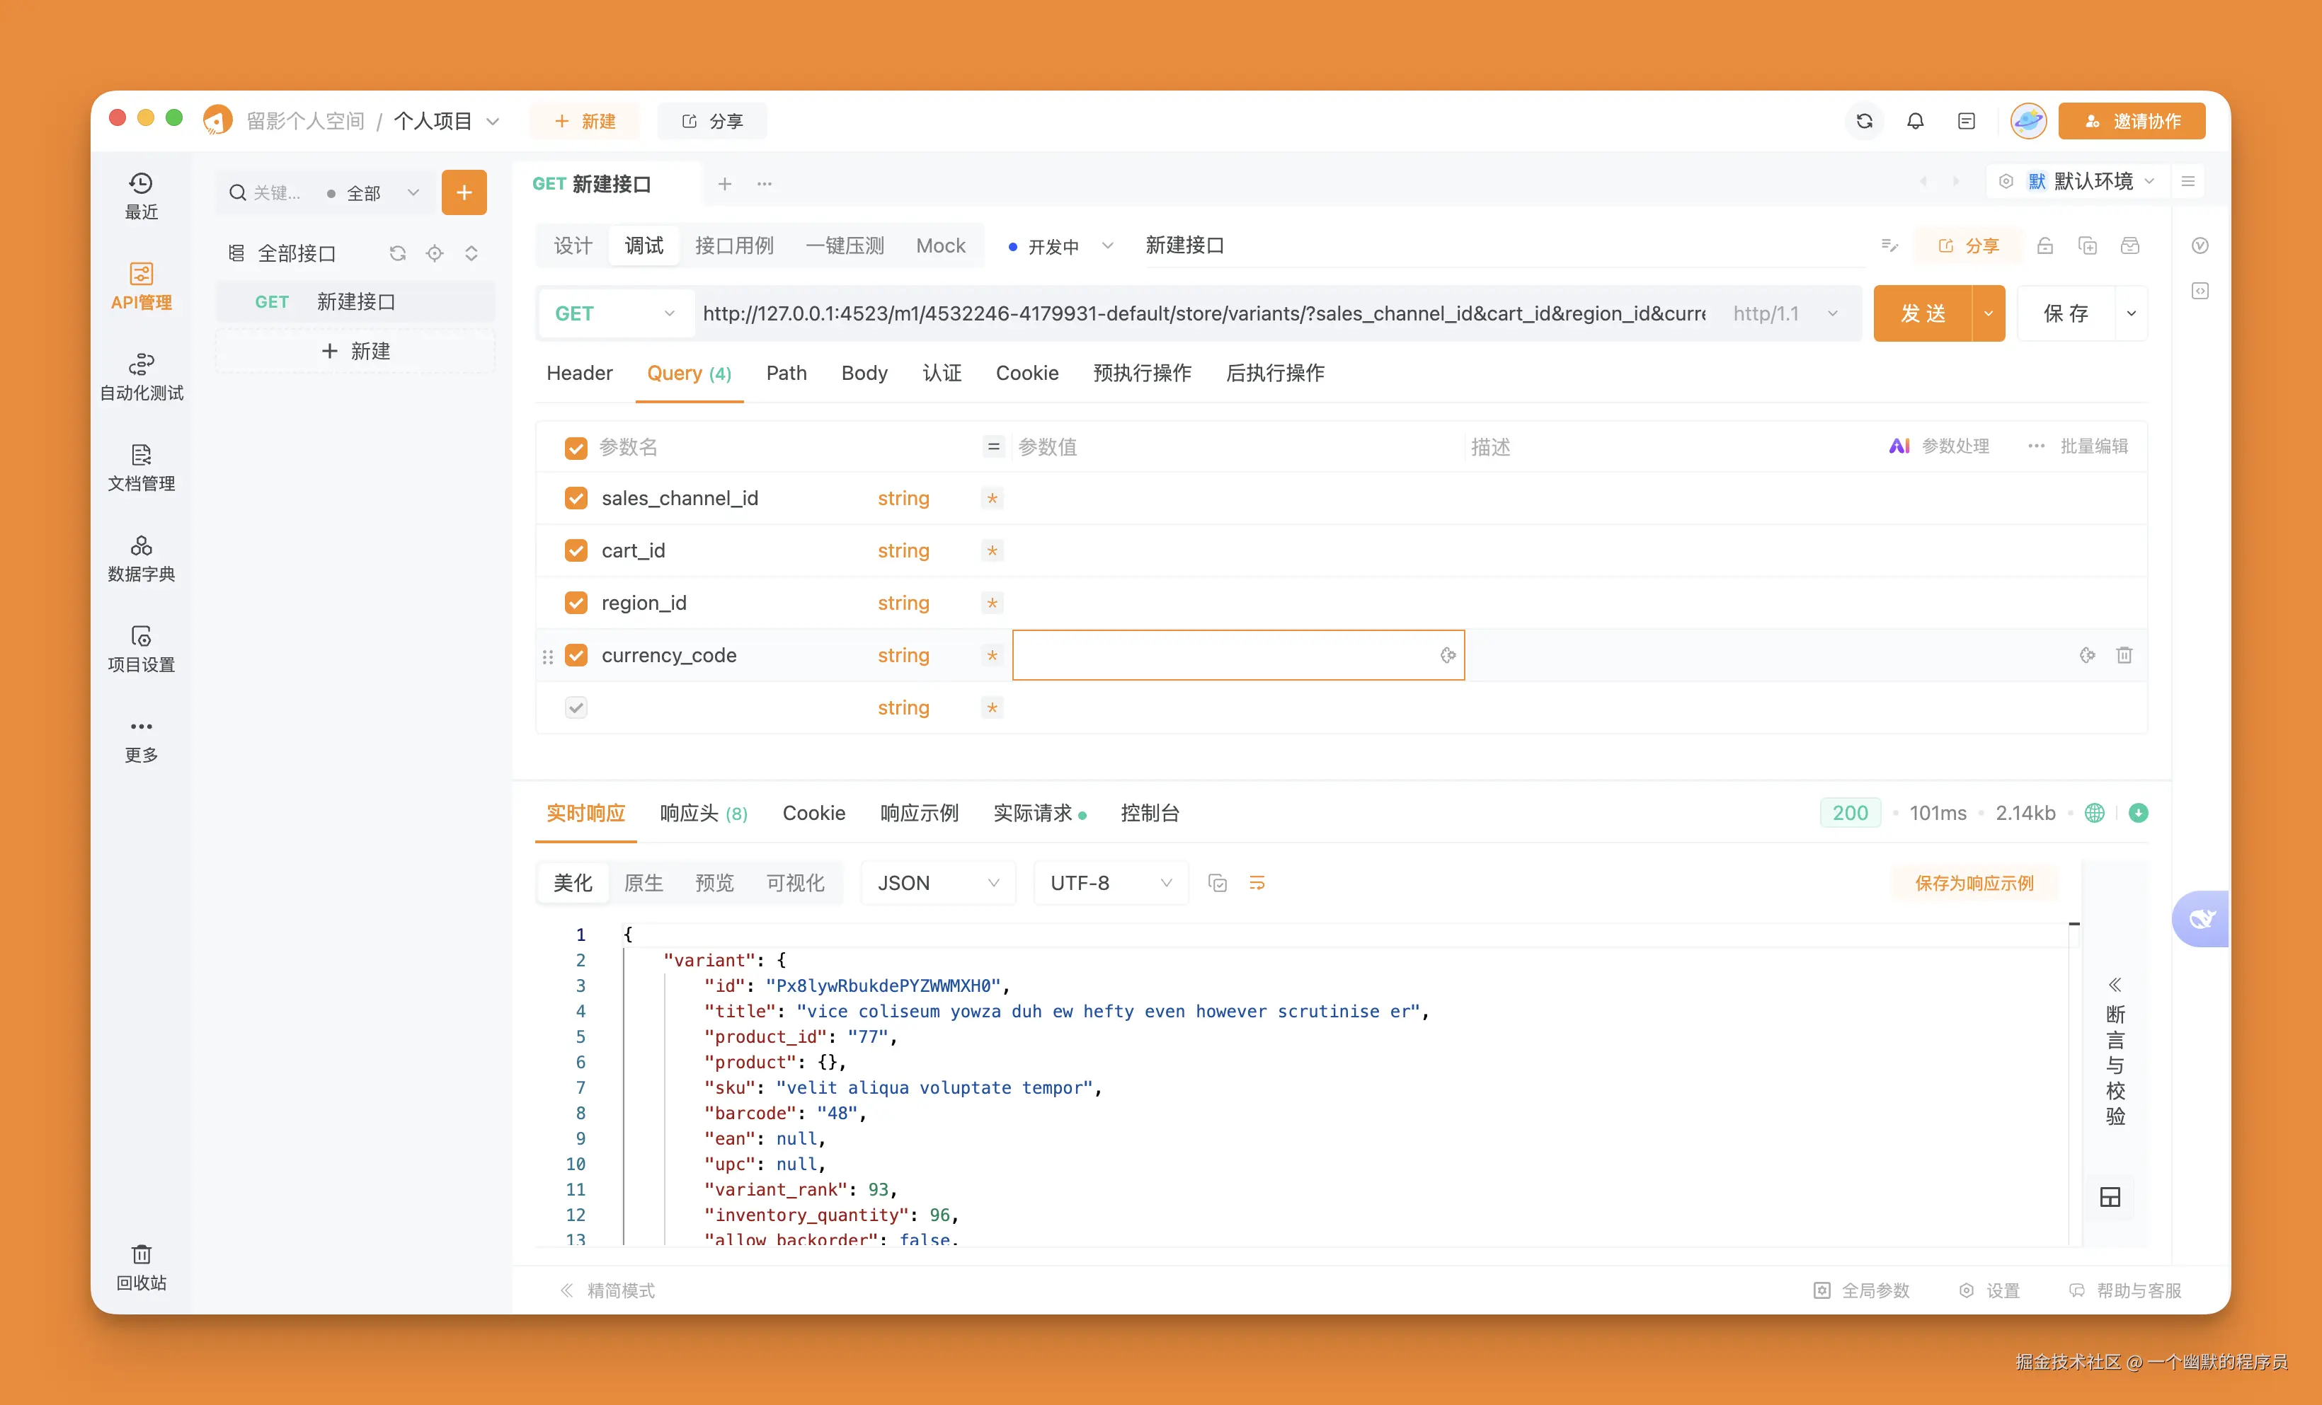Click the Send request button
Screen dimensions: 2322x1405
[x=1923, y=313]
